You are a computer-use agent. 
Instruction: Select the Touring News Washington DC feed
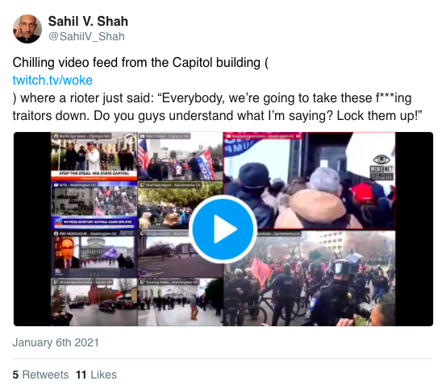point(181,302)
